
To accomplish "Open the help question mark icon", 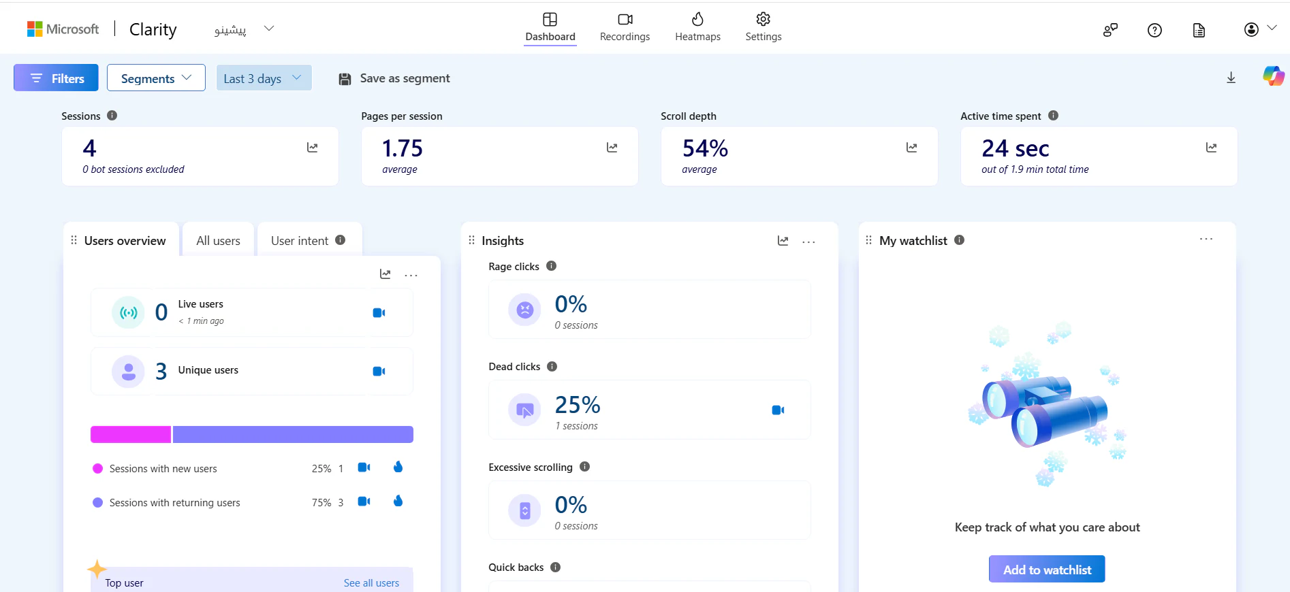I will (1154, 30).
